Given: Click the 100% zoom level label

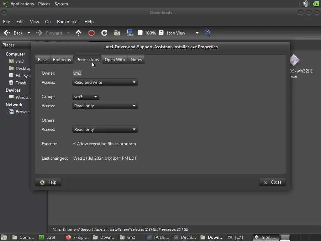Looking at the screenshot, I should click(150, 33).
